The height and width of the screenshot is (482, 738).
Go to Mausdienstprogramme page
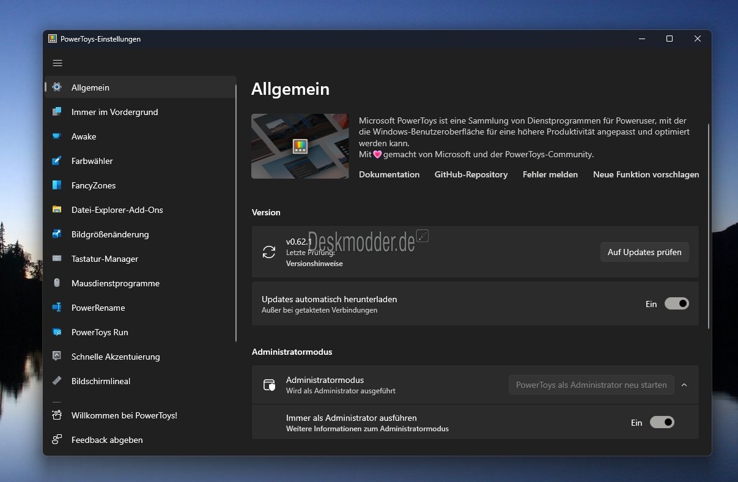[141, 283]
